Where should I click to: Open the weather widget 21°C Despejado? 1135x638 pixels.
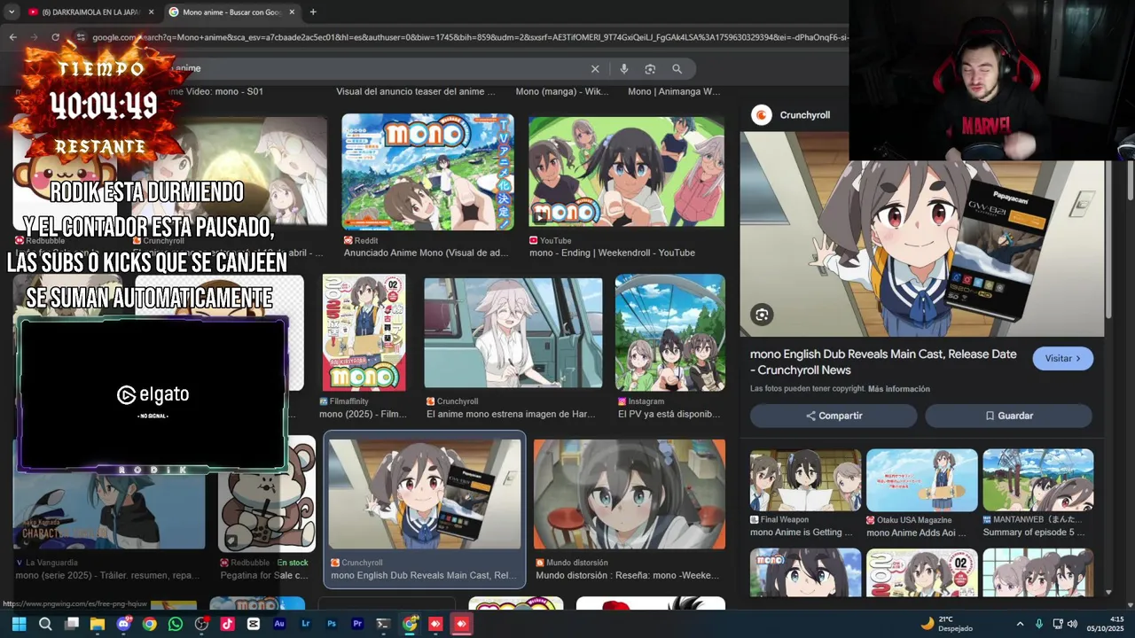coord(947,624)
